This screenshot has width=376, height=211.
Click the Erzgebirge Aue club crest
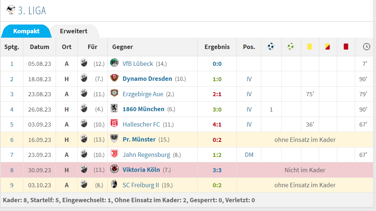[114, 93]
